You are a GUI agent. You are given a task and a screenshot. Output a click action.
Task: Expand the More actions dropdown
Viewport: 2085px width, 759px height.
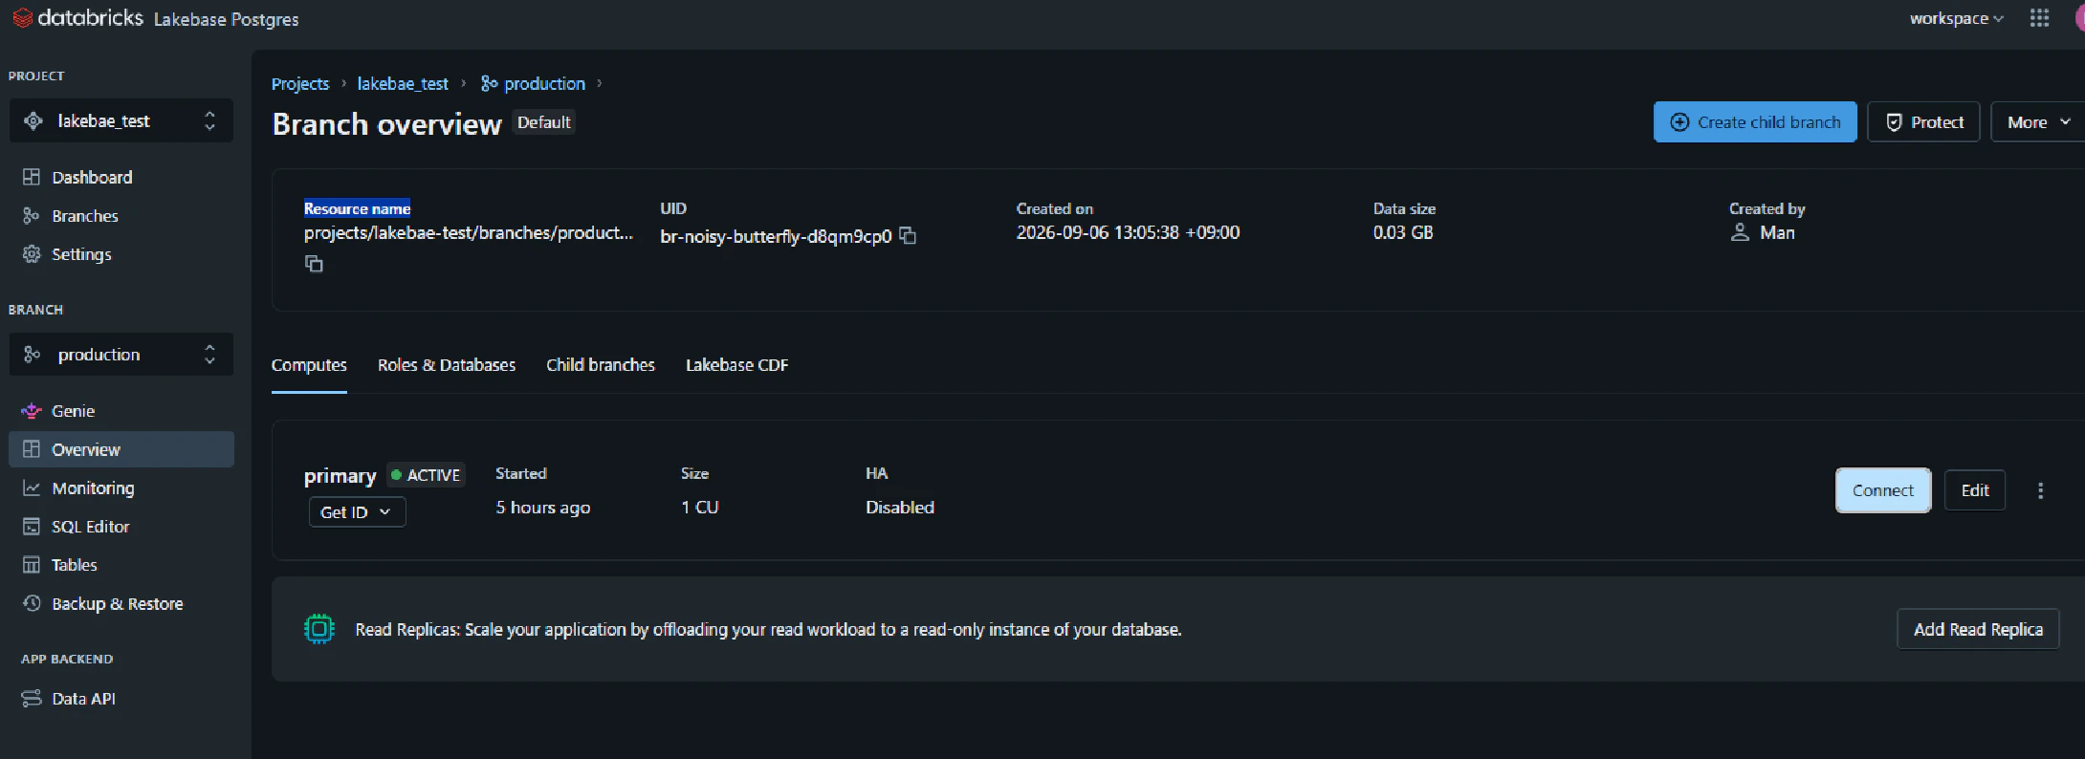(x=2037, y=122)
